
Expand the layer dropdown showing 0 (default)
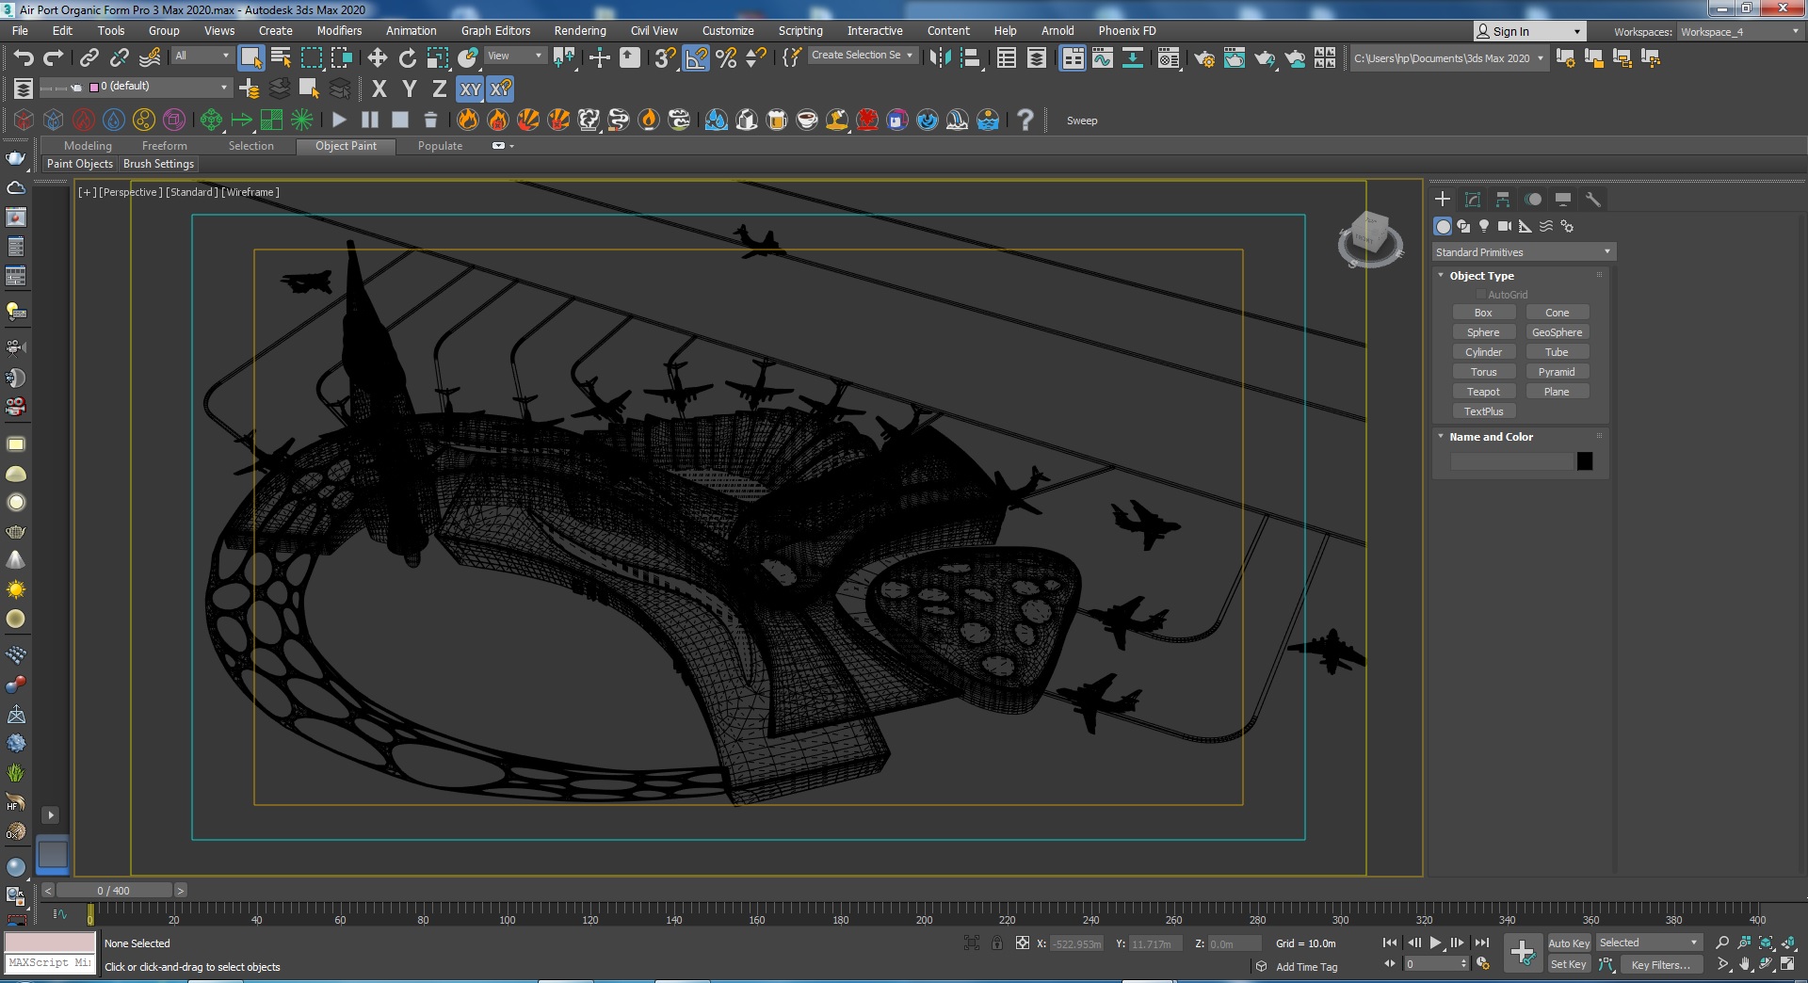224,87
